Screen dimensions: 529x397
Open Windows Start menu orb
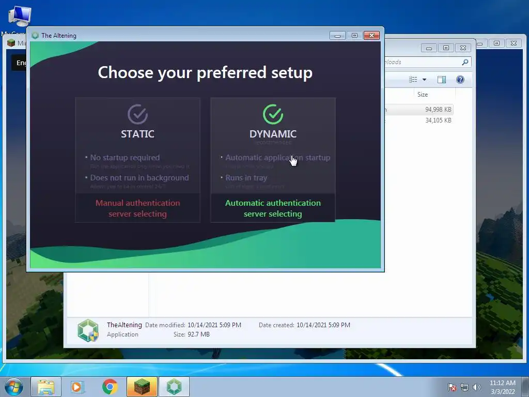(x=14, y=387)
